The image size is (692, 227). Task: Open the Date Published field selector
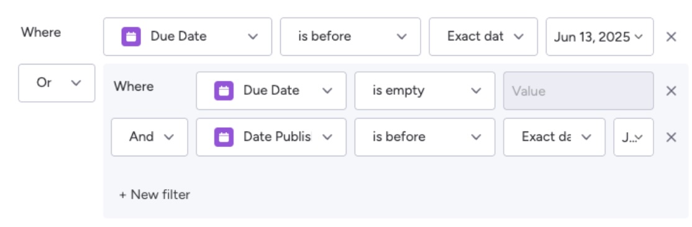click(271, 137)
